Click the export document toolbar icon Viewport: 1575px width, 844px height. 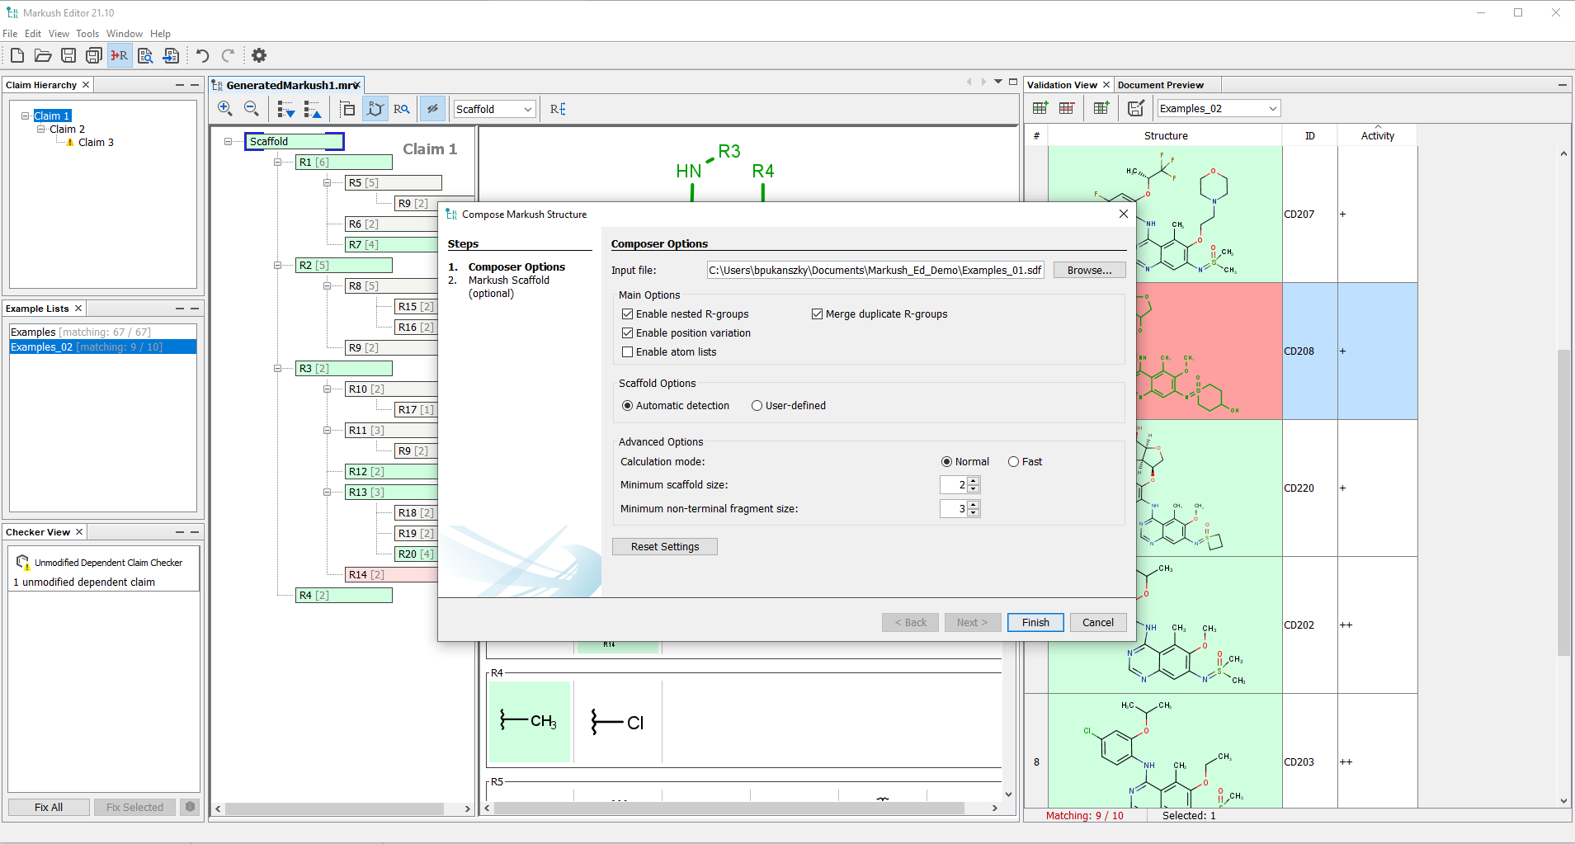(x=172, y=55)
